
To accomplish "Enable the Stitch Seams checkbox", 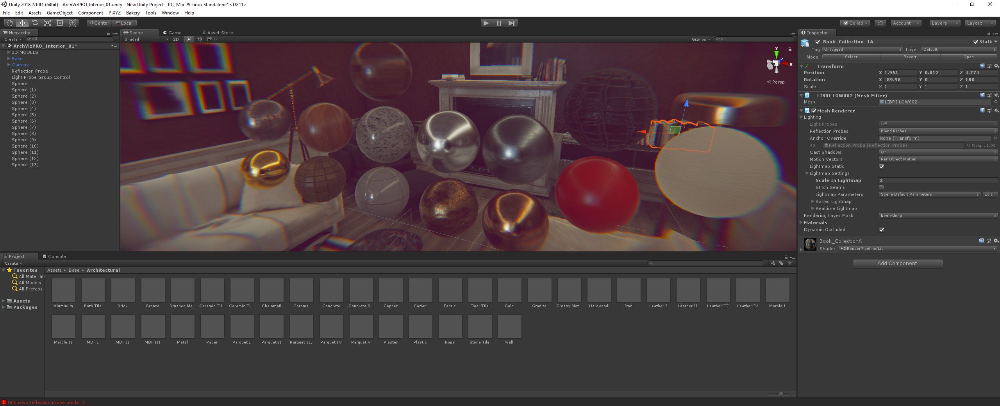I will pyautogui.click(x=882, y=187).
